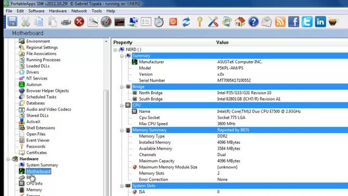Click the Paste clipboard toolbar icon

[52, 22]
